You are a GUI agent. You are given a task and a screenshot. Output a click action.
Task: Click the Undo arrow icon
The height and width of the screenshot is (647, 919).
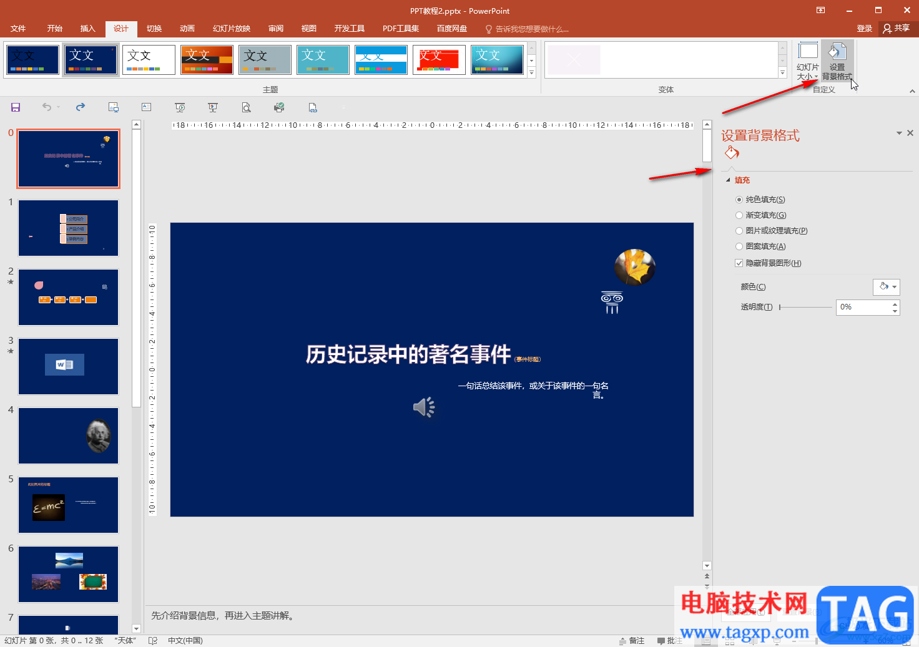point(47,107)
